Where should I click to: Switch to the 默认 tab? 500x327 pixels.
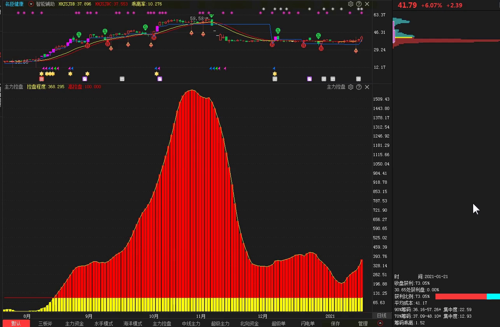(16, 324)
